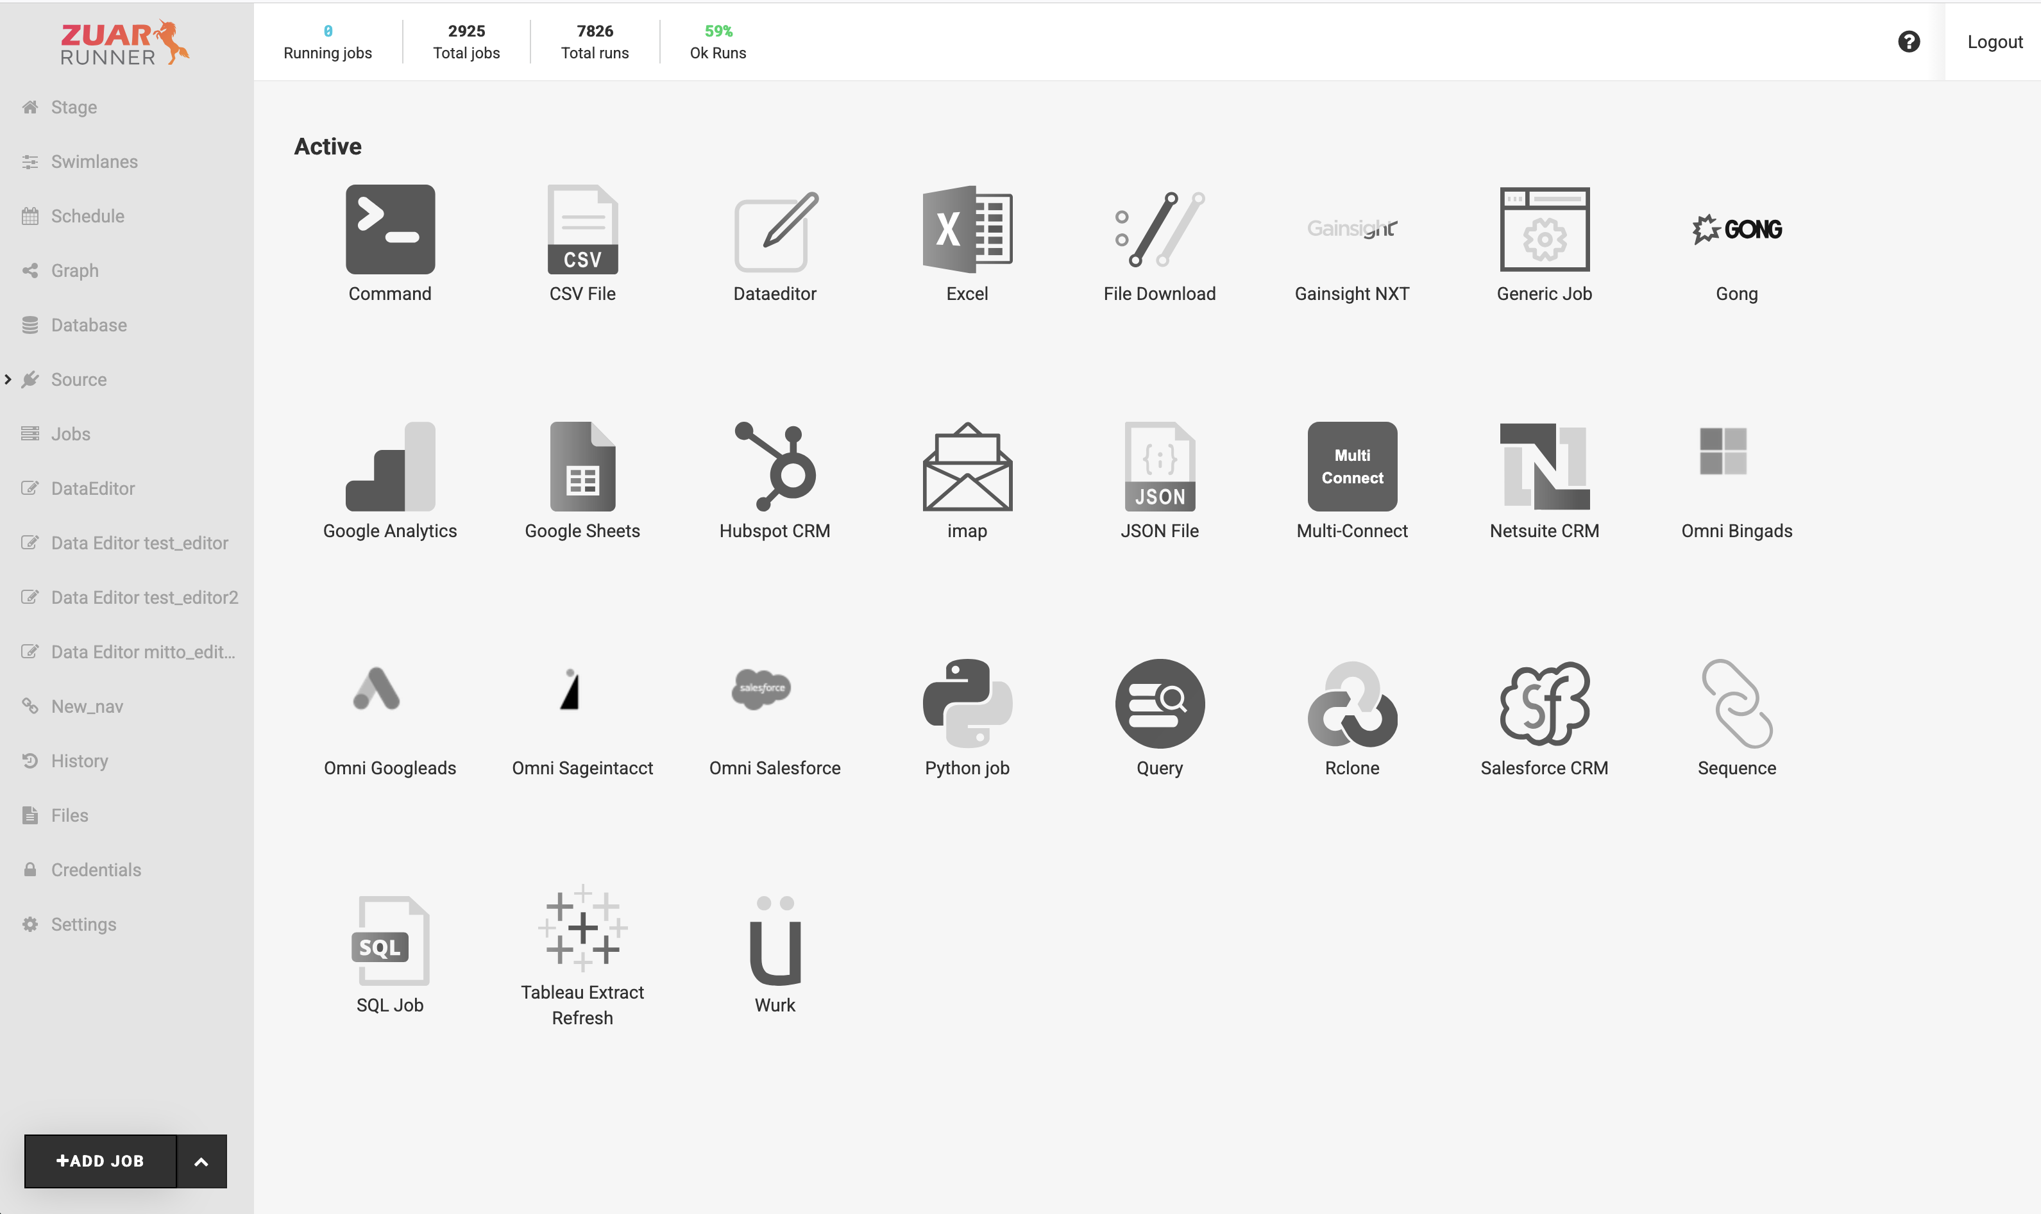This screenshot has height=1214, width=2041.
Task: Go to Stage in the sidebar
Action: (74, 107)
